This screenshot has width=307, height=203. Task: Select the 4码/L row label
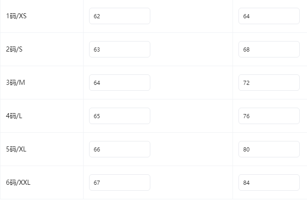pyautogui.click(x=14, y=116)
